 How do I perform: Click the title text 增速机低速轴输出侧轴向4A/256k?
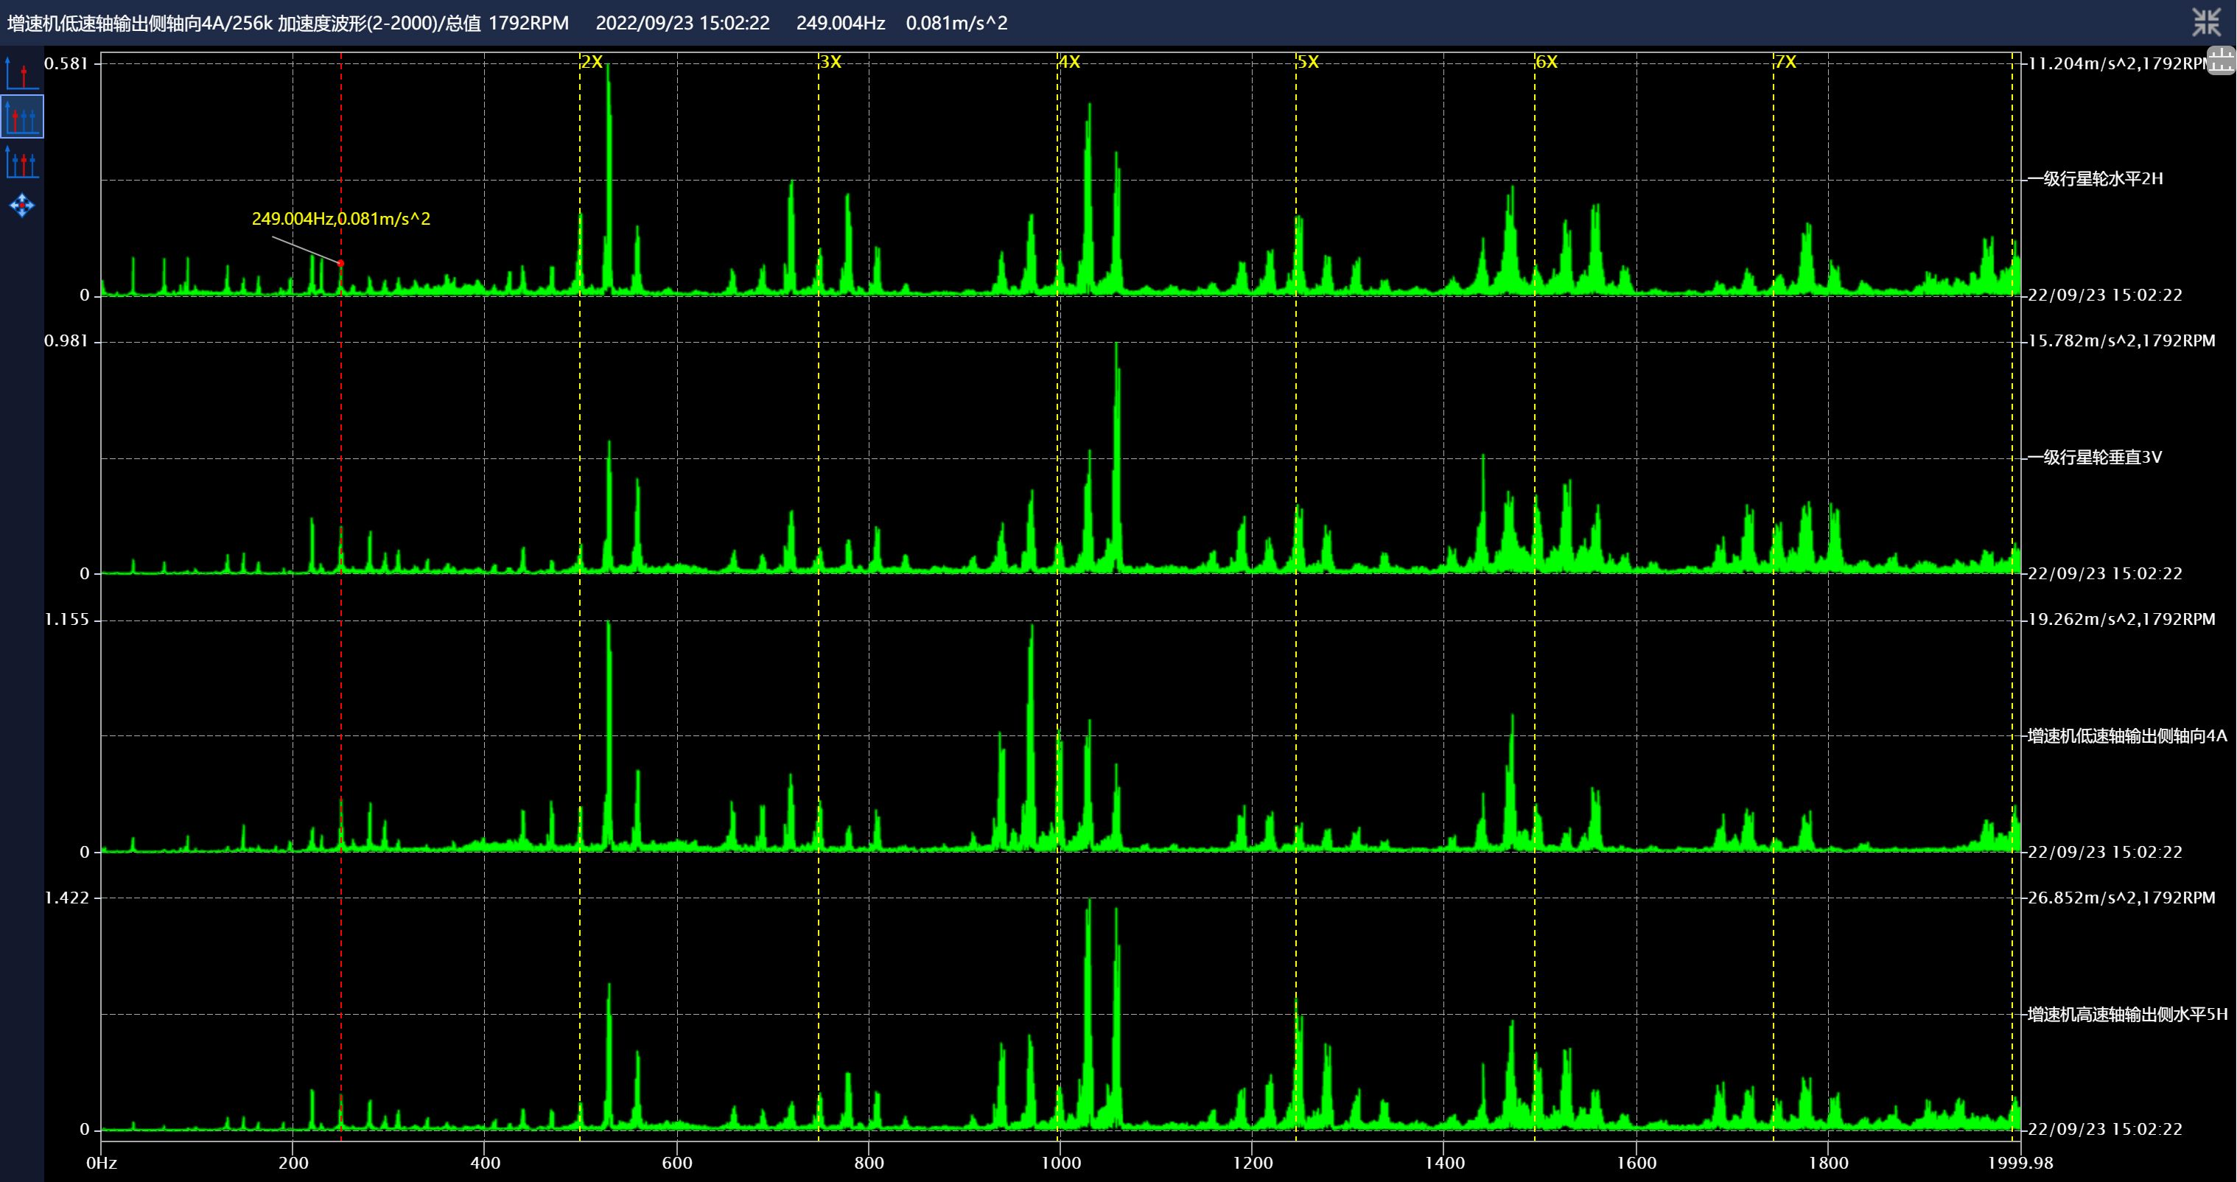[x=140, y=23]
